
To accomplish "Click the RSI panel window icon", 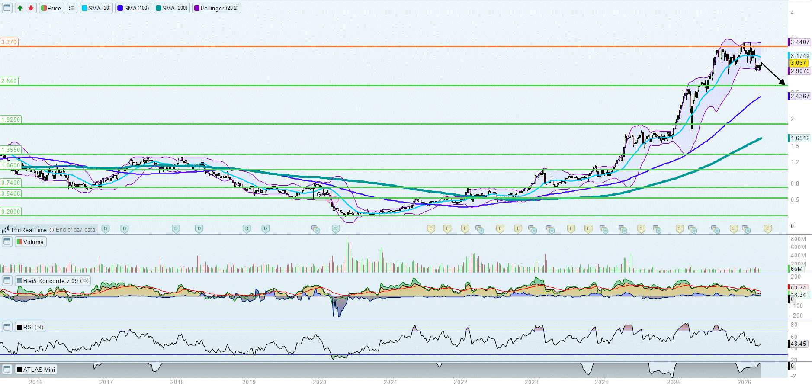I will [x=7, y=327].
